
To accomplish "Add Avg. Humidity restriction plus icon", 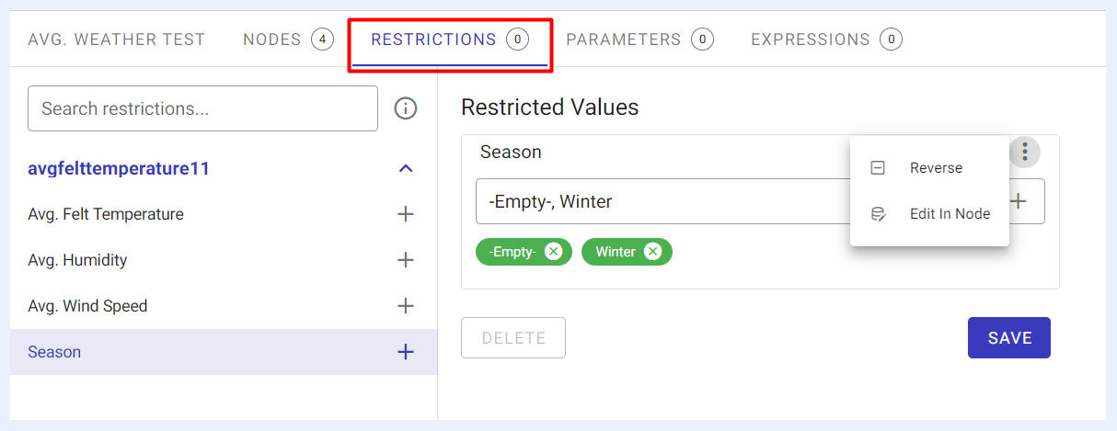I will coord(405,260).
